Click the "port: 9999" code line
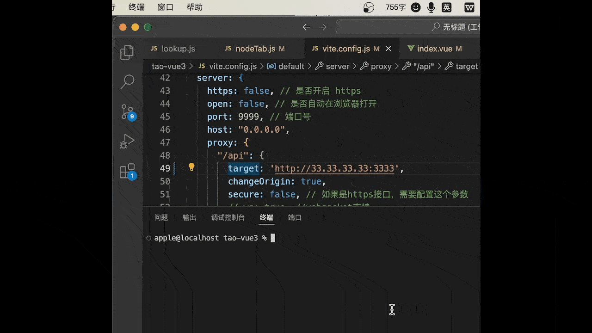 (235, 117)
